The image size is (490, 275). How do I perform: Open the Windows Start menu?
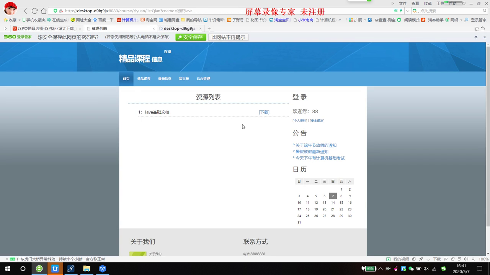coord(7,269)
